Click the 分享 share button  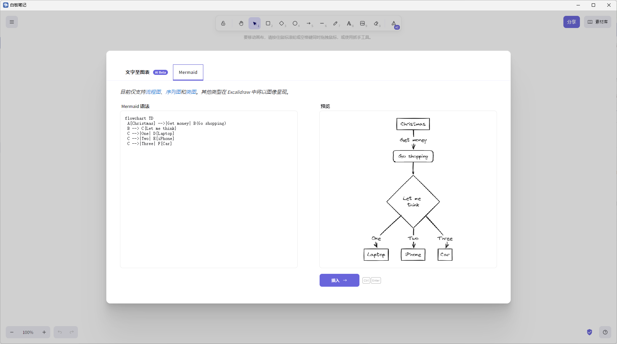pos(571,22)
